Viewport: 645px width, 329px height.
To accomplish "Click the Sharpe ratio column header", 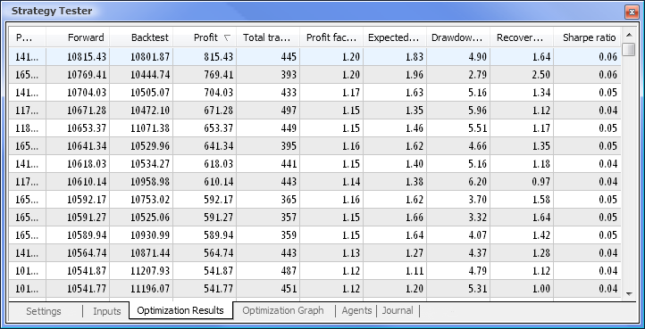I will (588, 37).
